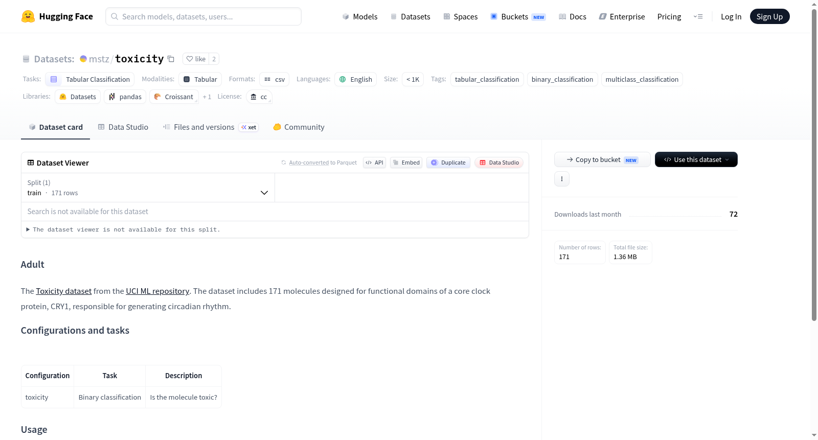This screenshot has height=440, width=818.
Task: Select the English language tag
Action: click(356, 79)
